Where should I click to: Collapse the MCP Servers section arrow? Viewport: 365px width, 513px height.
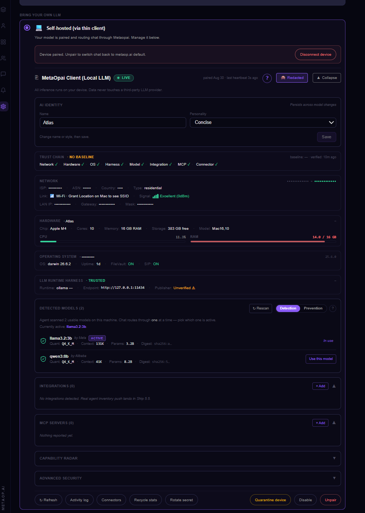click(x=334, y=423)
